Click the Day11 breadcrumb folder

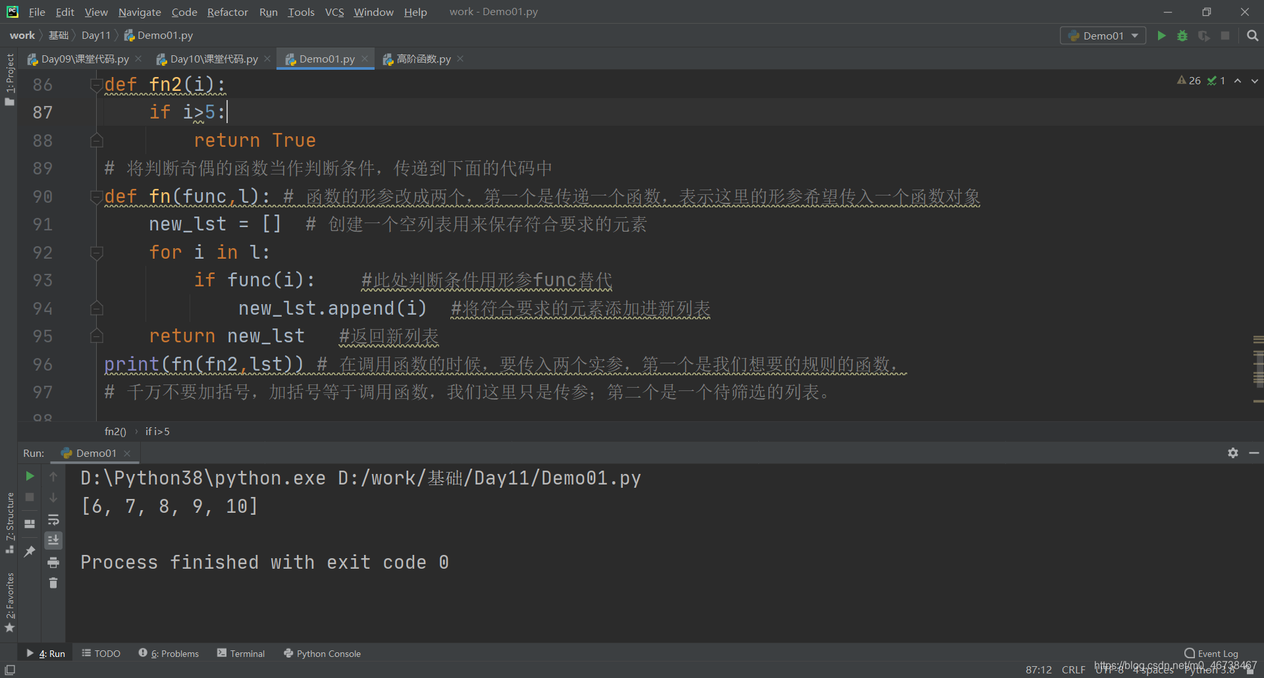point(95,36)
